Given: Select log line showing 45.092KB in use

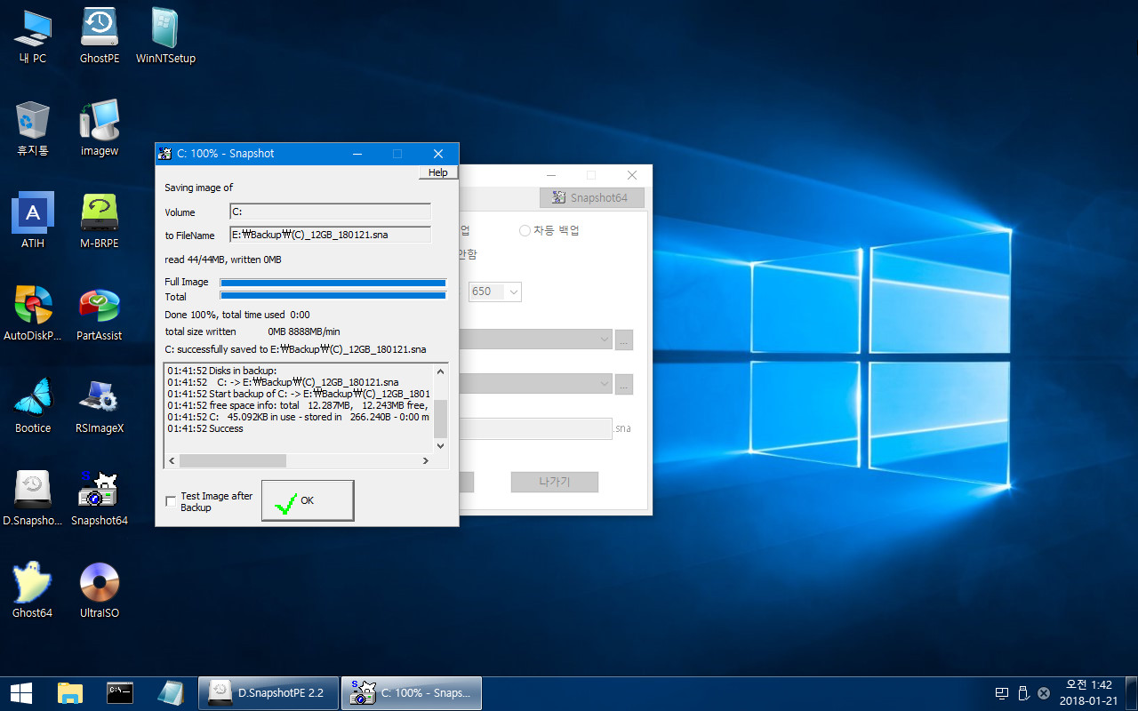Looking at the screenshot, I should (x=298, y=417).
